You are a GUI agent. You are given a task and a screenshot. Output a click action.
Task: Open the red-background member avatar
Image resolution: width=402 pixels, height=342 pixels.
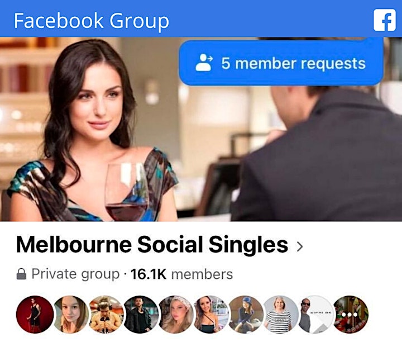tap(35, 314)
